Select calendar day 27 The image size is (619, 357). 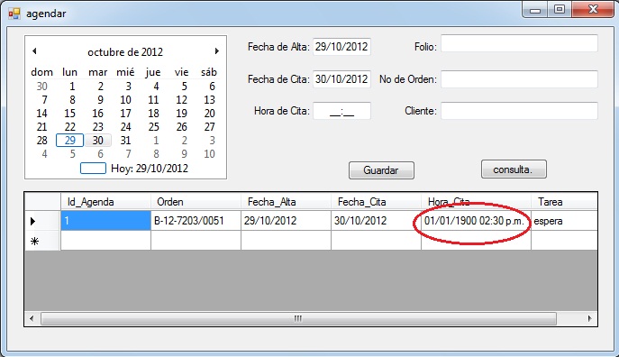pyautogui.click(x=210, y=127)
